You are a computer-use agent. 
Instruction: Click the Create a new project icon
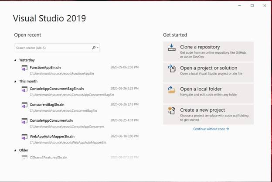[x=172, y=110]
